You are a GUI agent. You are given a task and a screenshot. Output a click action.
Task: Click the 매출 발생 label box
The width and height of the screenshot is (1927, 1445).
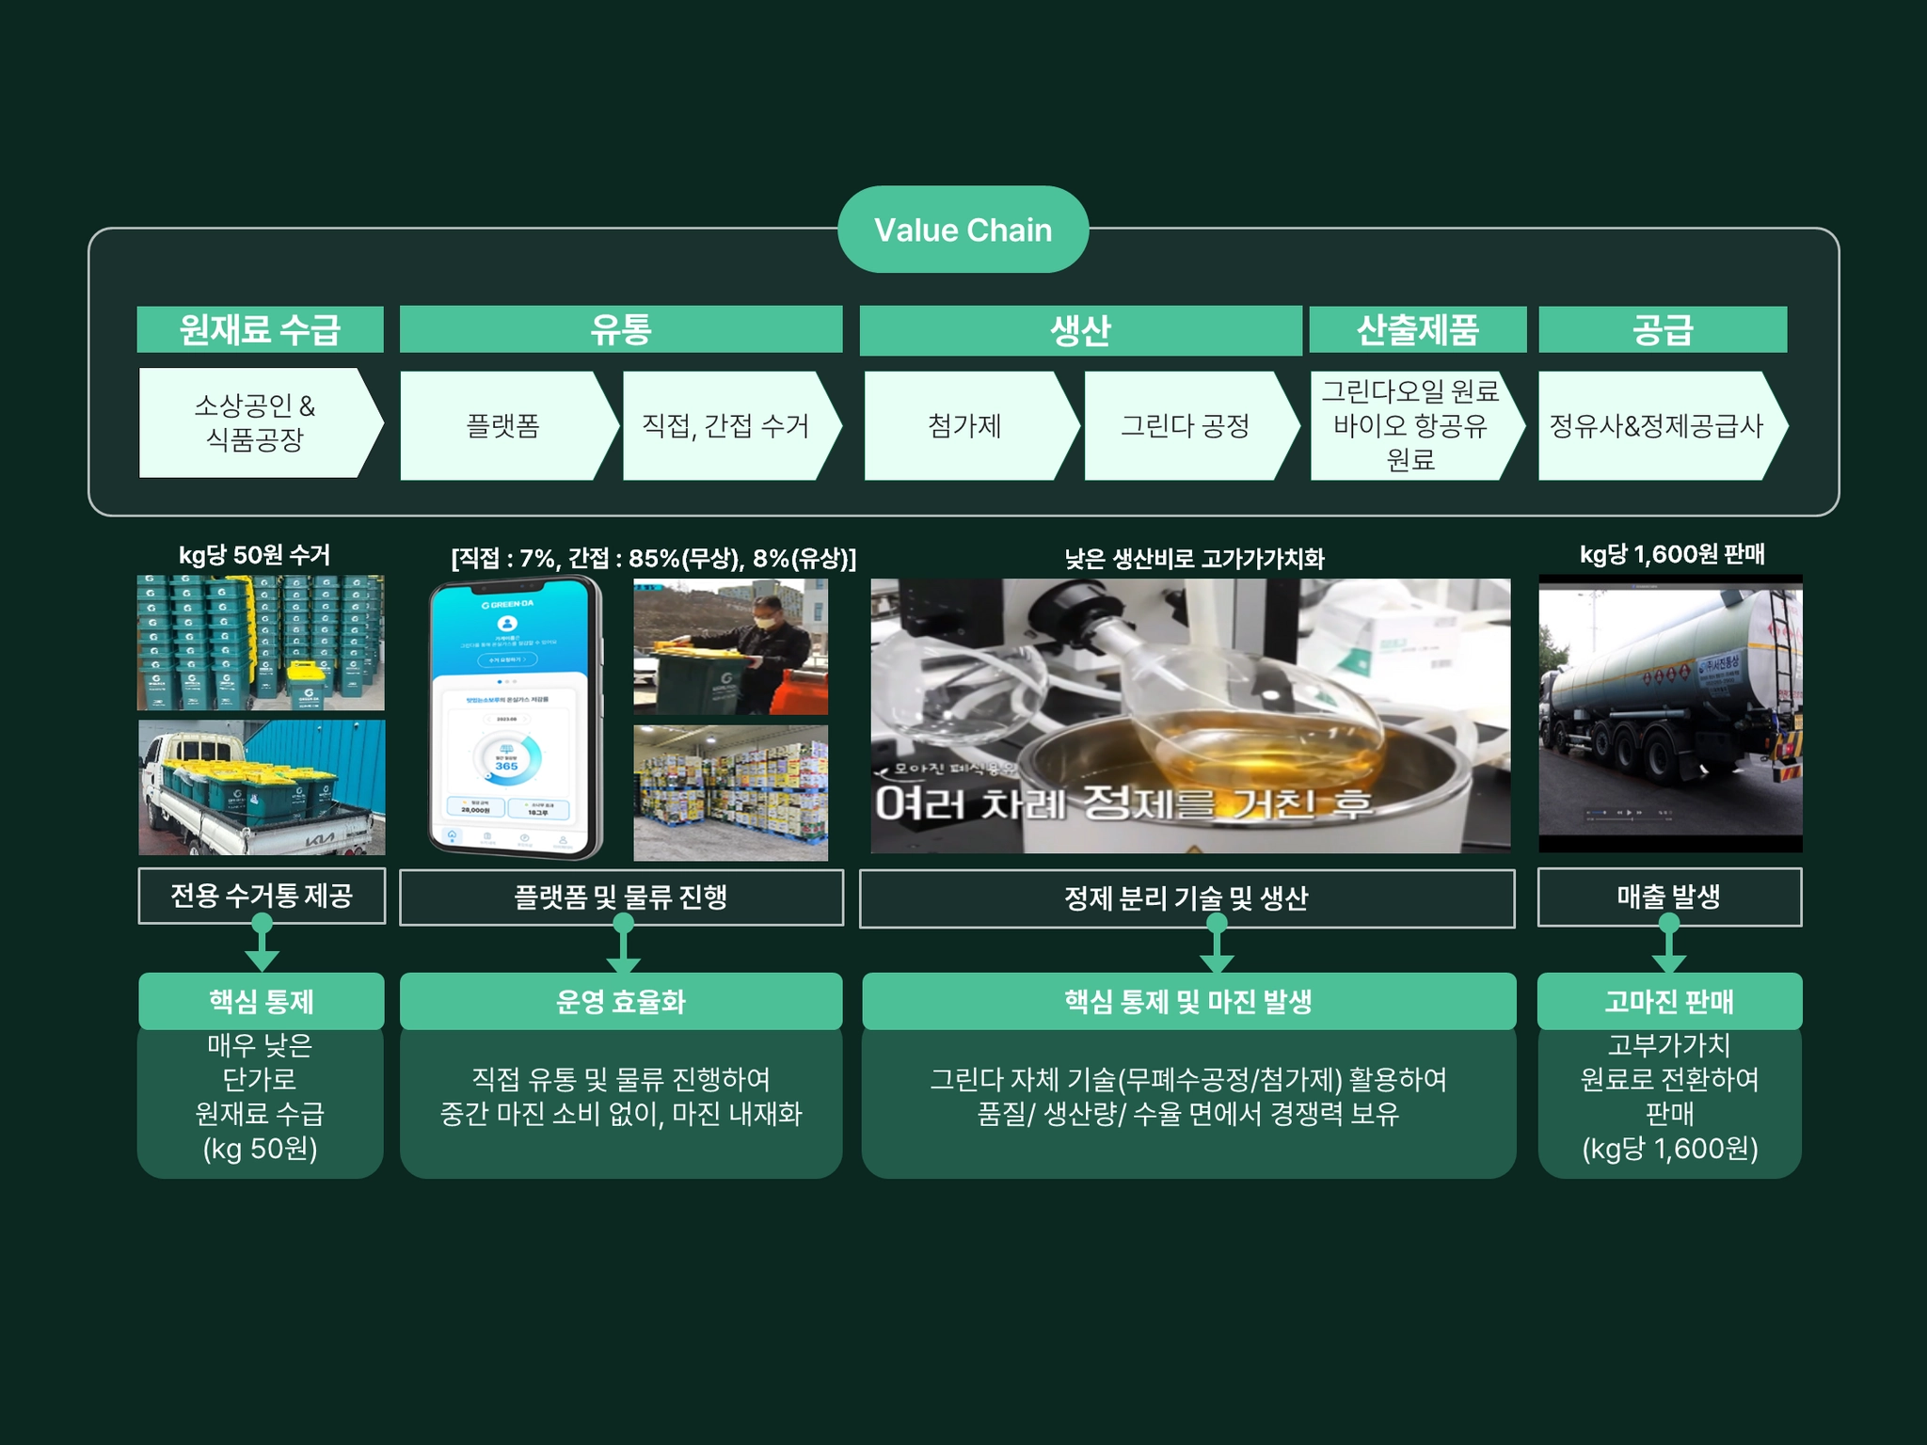1668,897
